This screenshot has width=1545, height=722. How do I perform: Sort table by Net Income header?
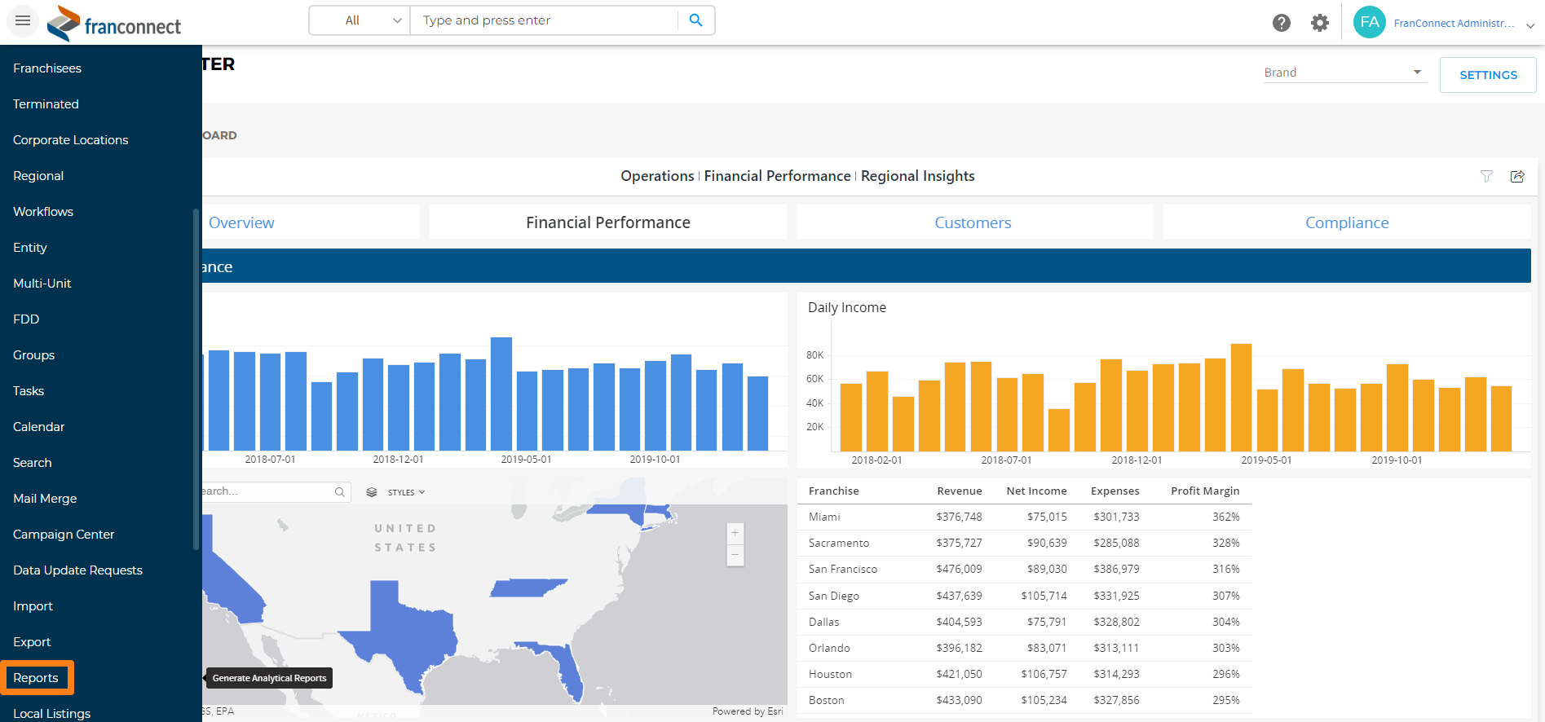pos(1036,491)
